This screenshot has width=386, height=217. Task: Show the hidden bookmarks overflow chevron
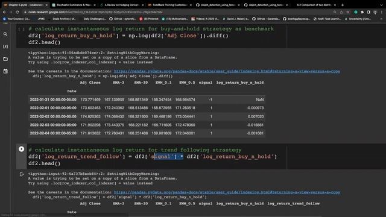[x=381, y=19]
